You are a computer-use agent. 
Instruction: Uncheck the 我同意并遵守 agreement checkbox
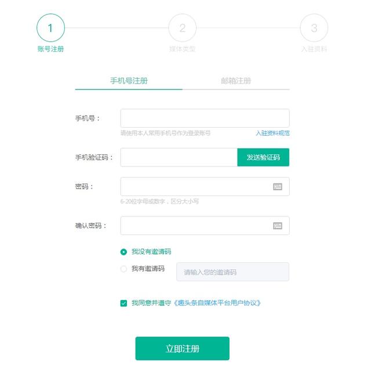tap(123, 303)
